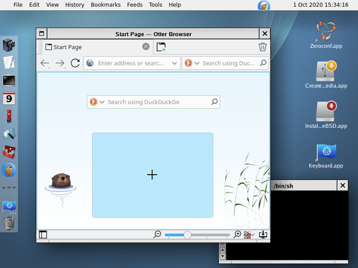
Task: Open the start page DuckDuckGo engine dropdown
Action: pos(102,102)
